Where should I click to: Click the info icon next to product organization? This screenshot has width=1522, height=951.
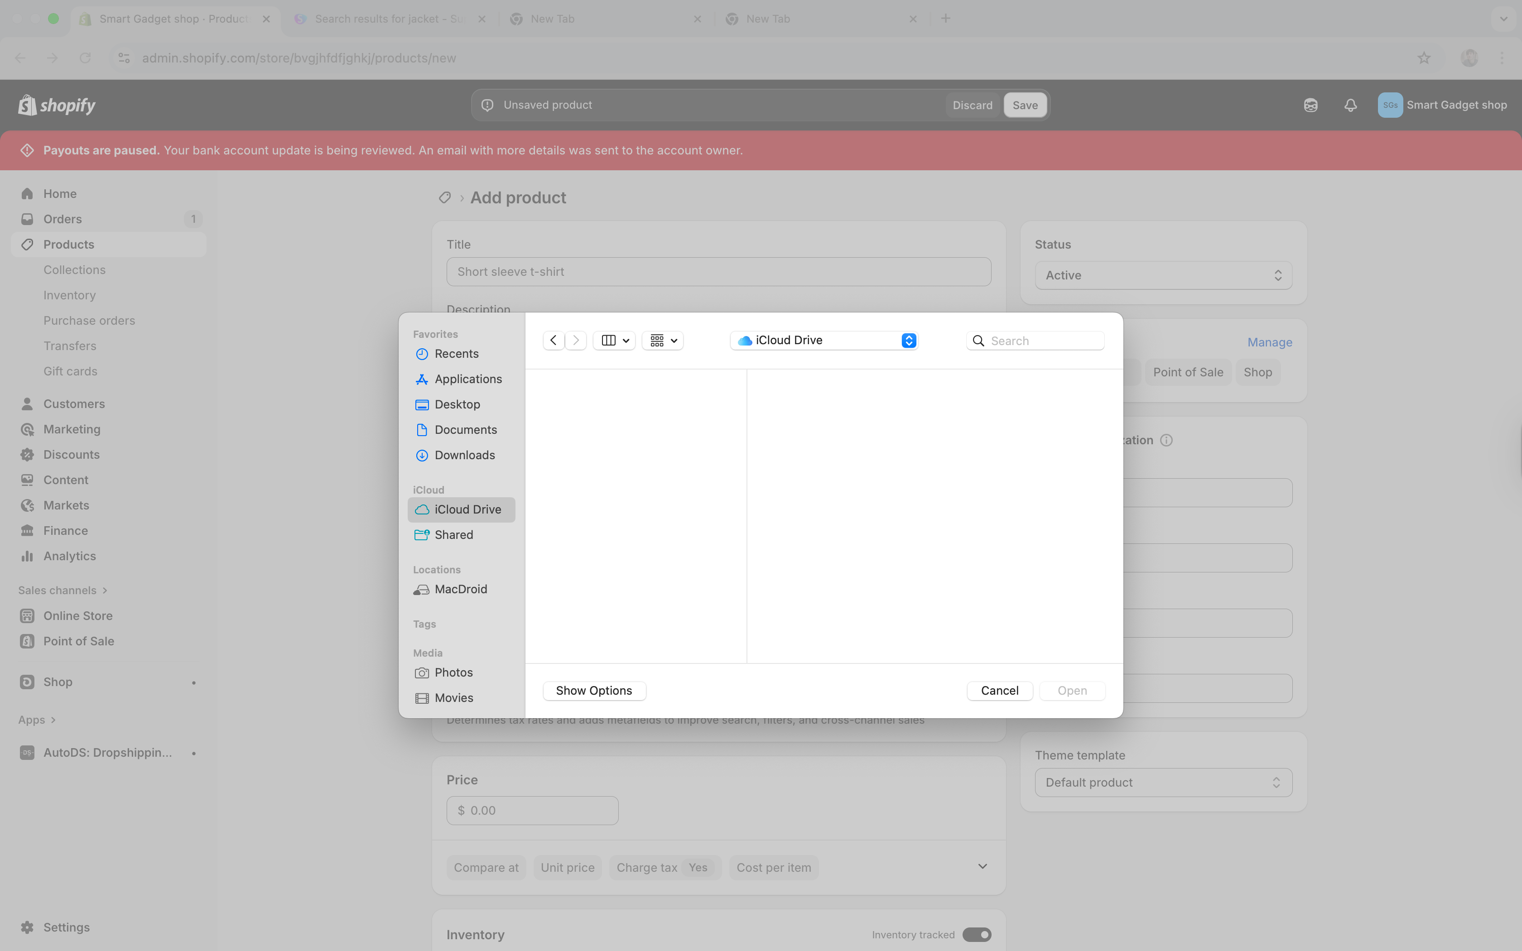[1167, 440]
